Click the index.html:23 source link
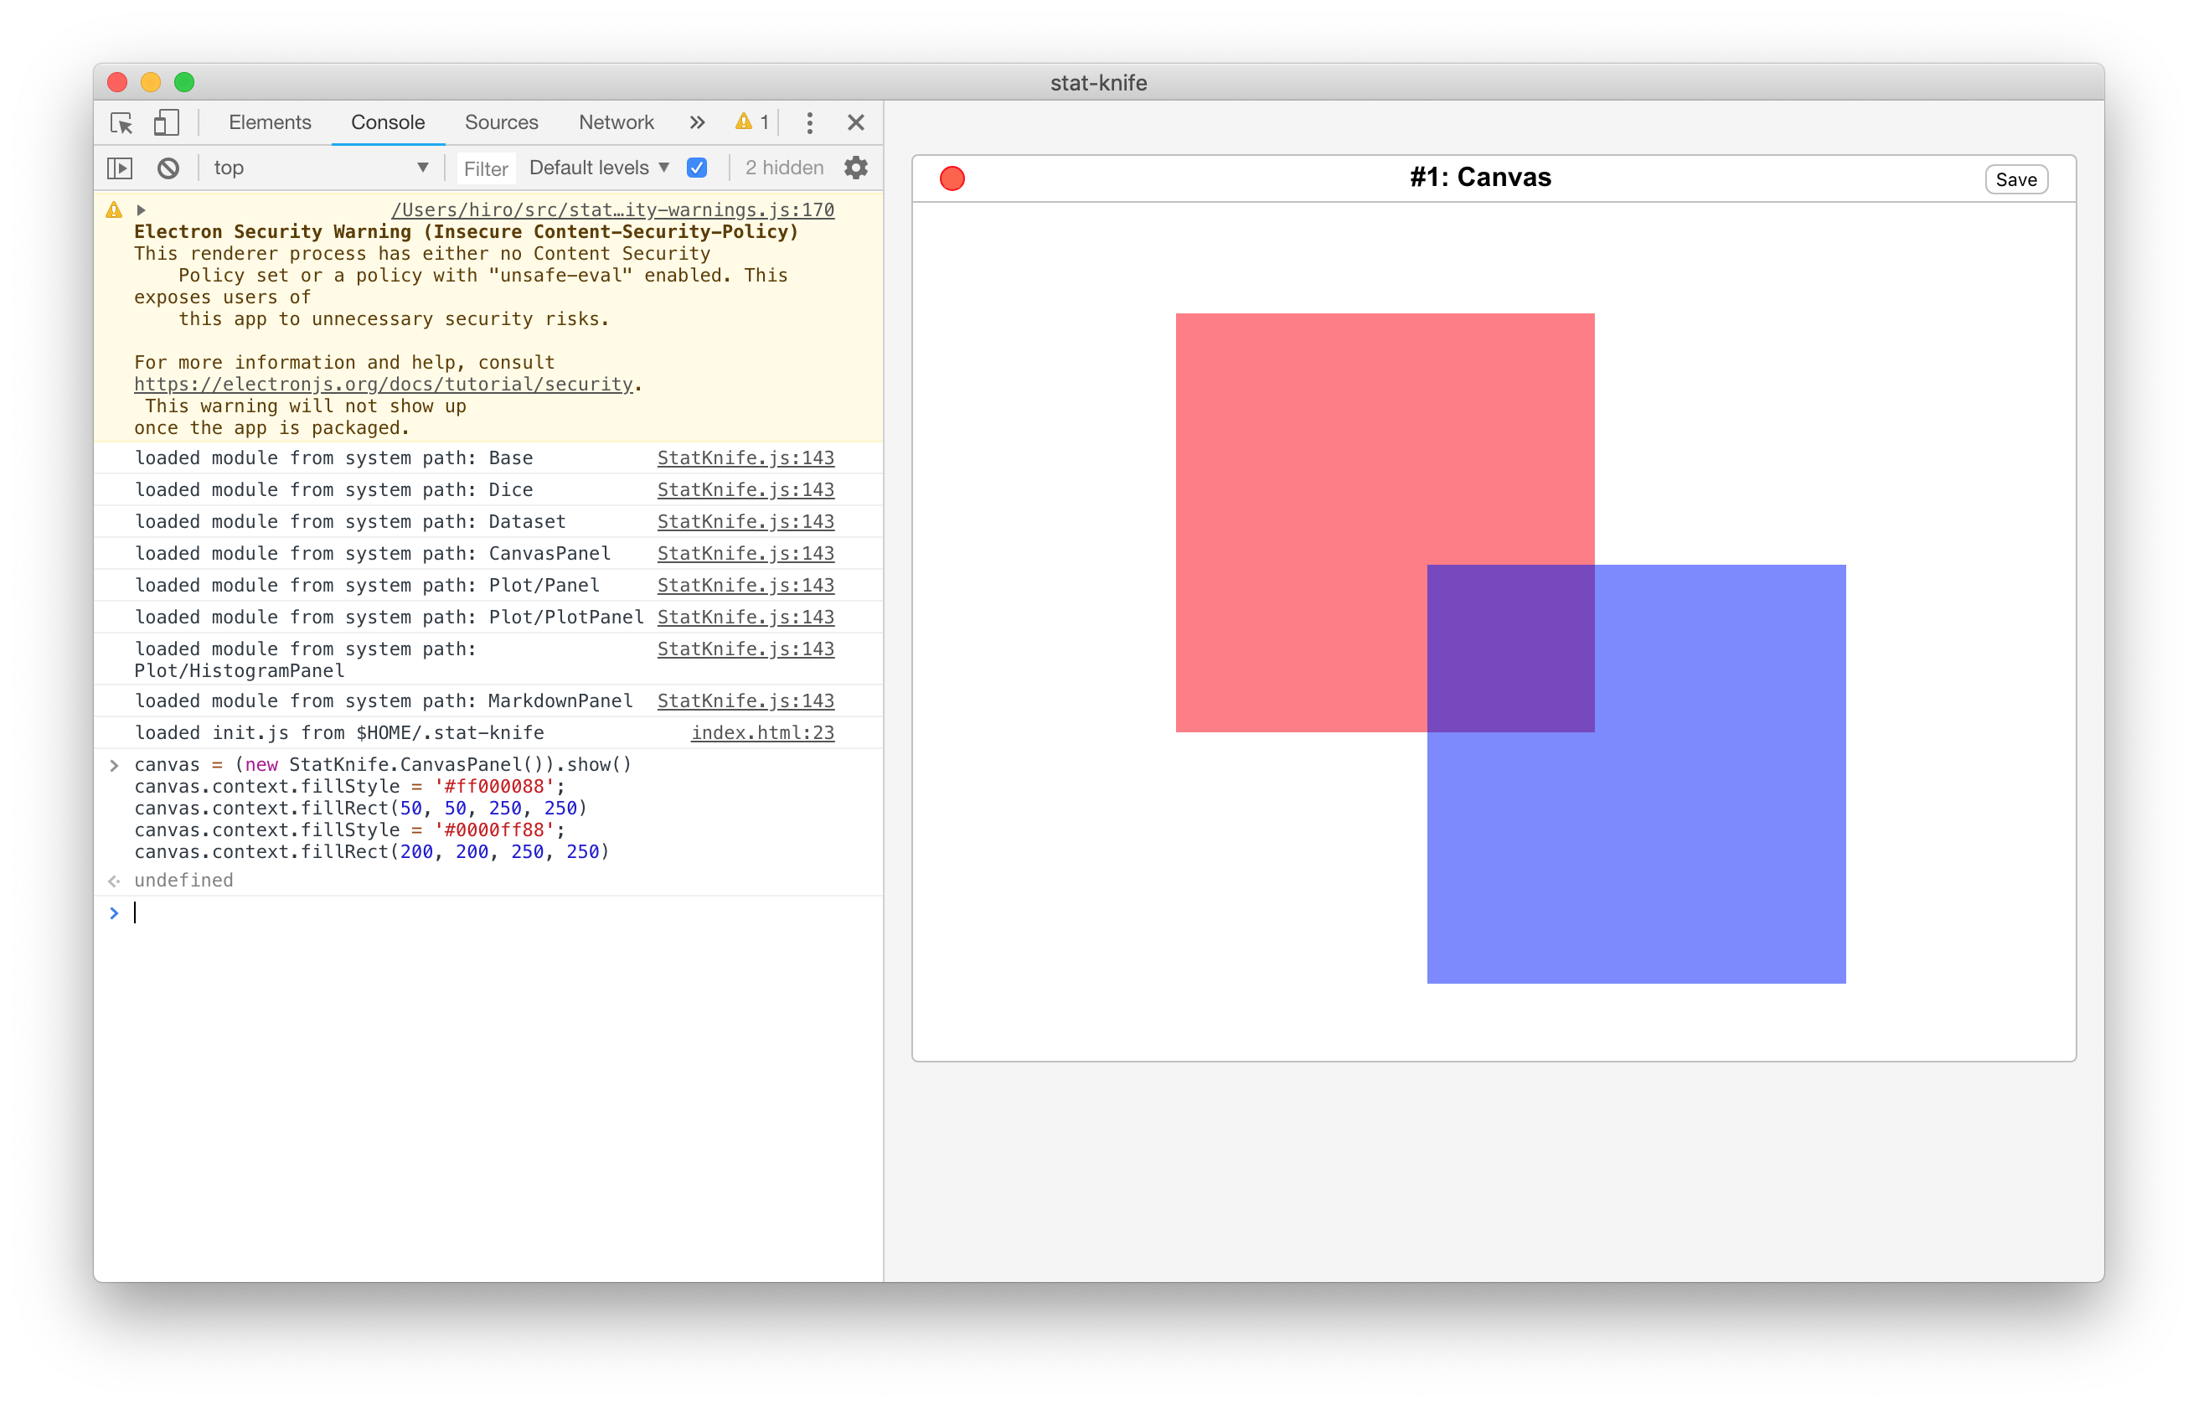Image resolution: width=2198 pixels, height=1406 pixels. coord(762,732)
